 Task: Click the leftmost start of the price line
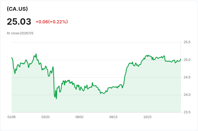(12, 57)
